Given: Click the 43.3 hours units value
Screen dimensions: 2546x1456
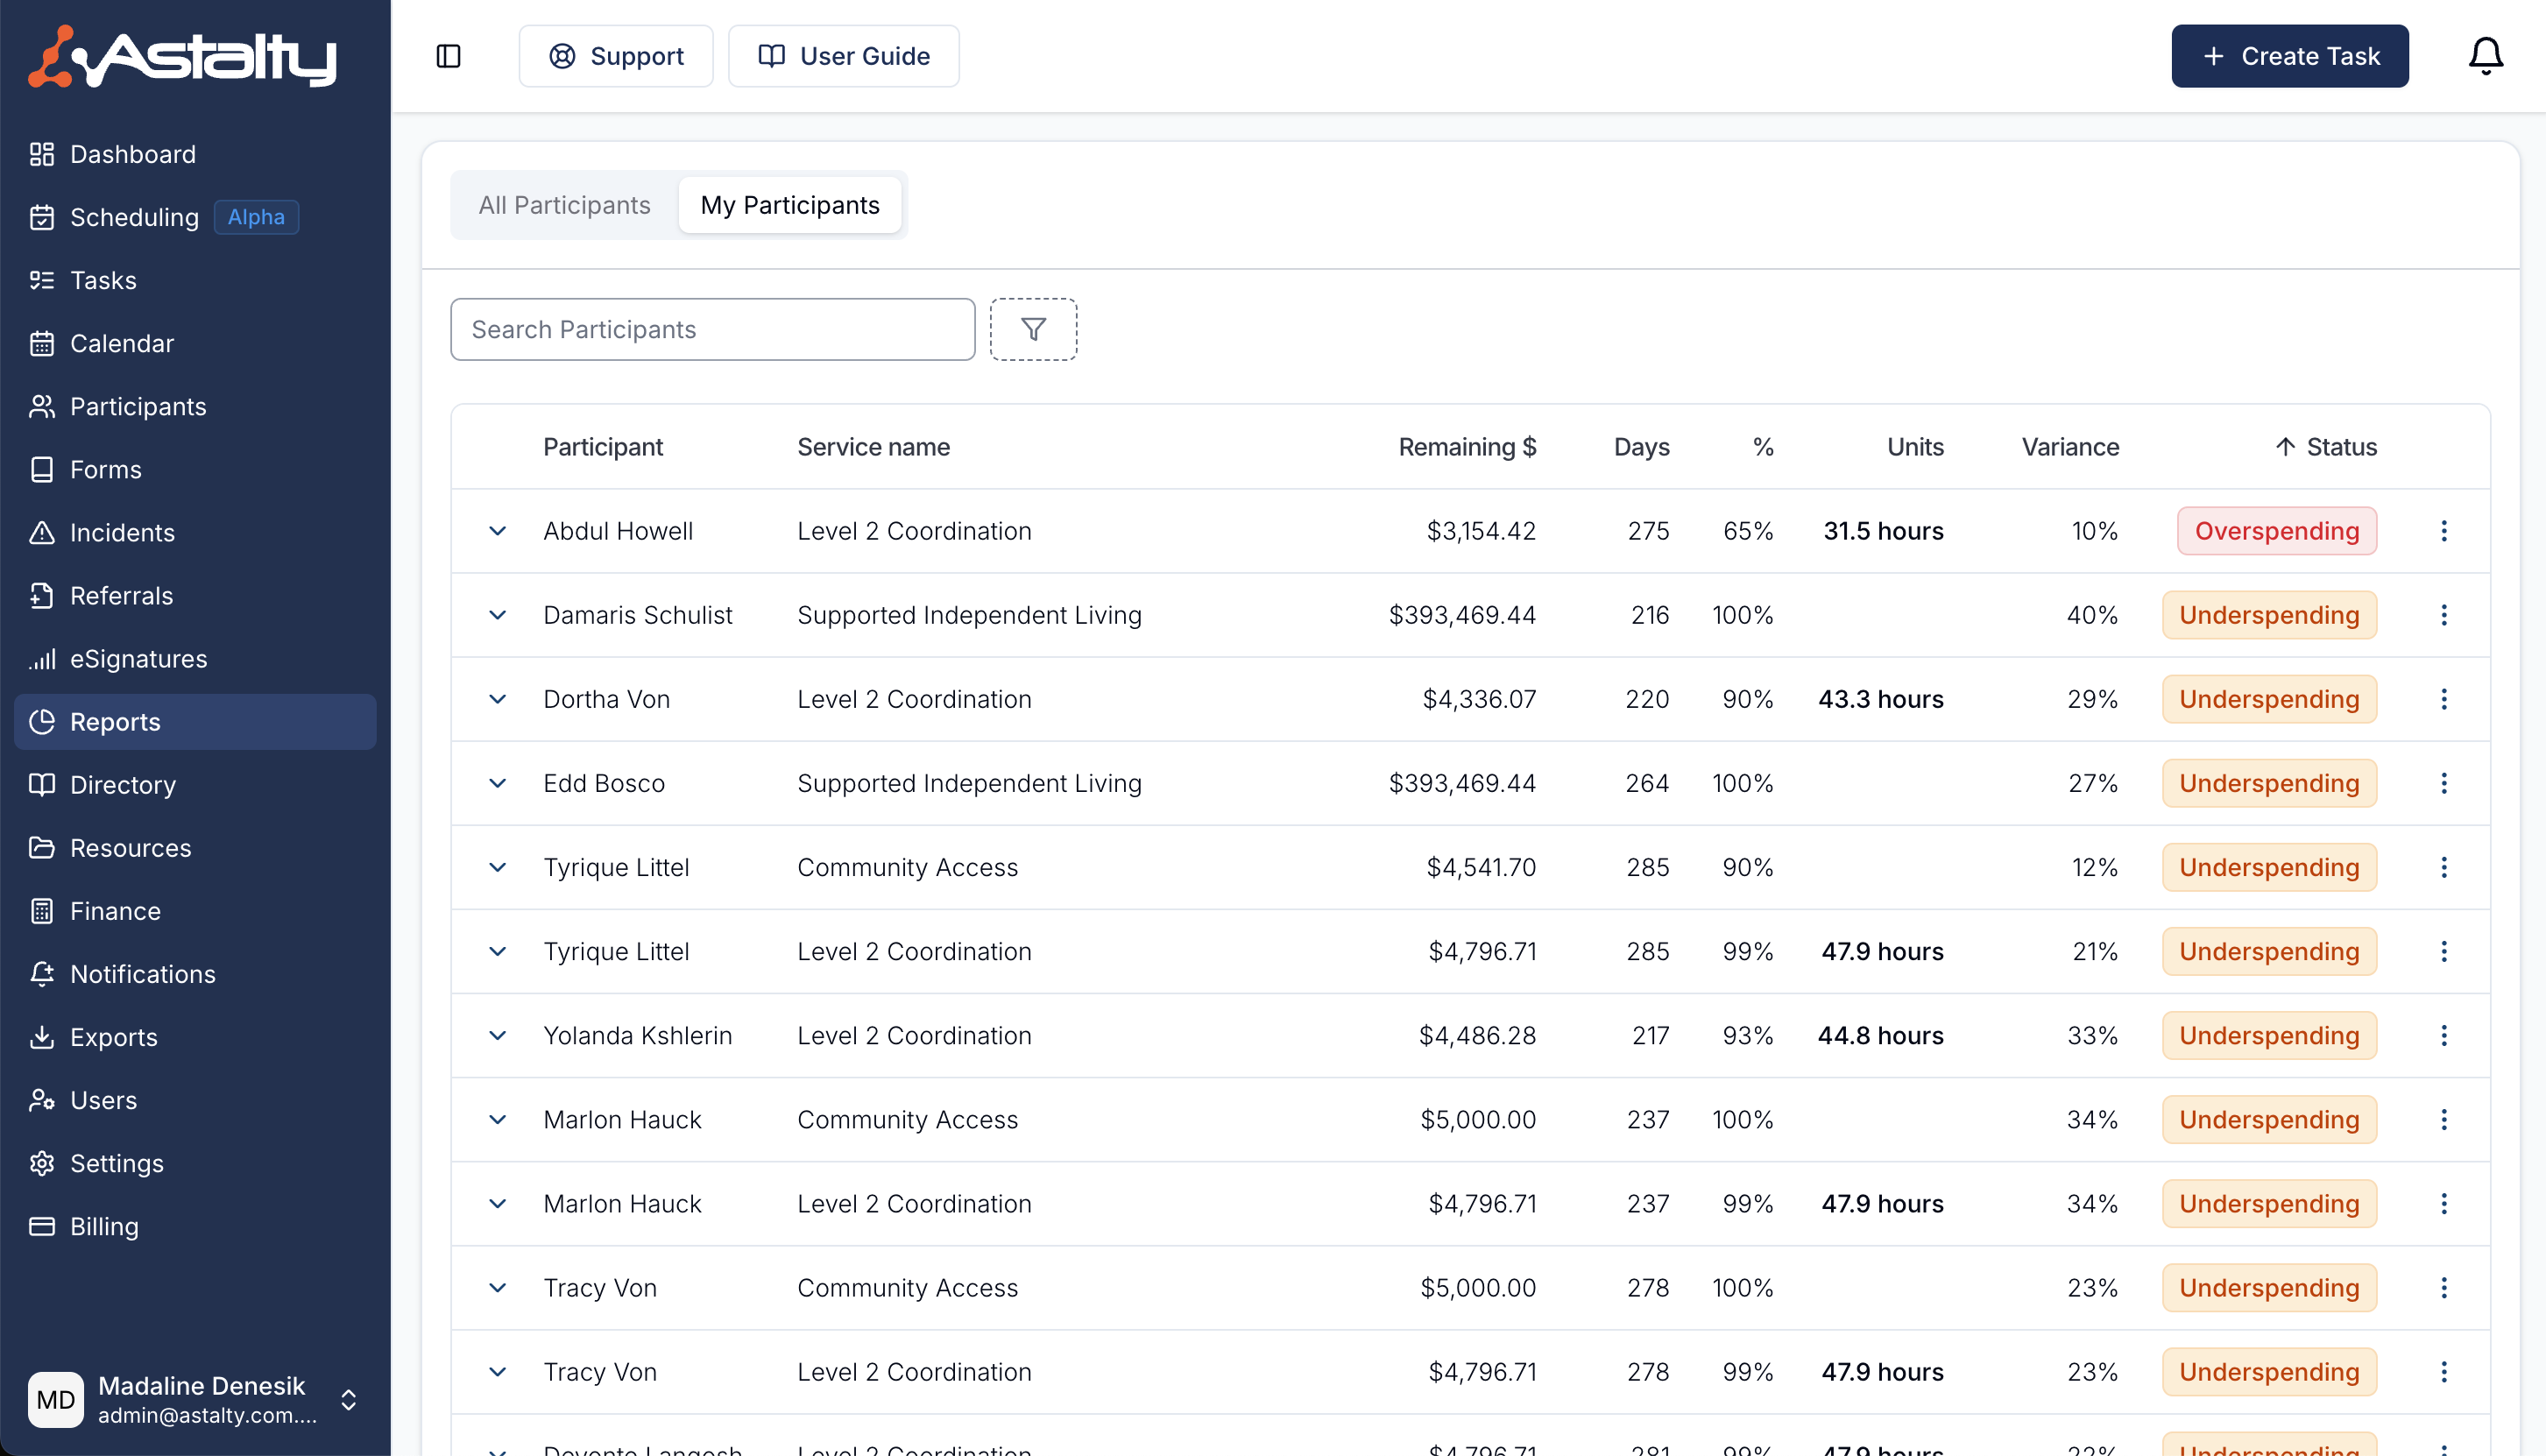Looking at the screenshot, I should 1880,699.
